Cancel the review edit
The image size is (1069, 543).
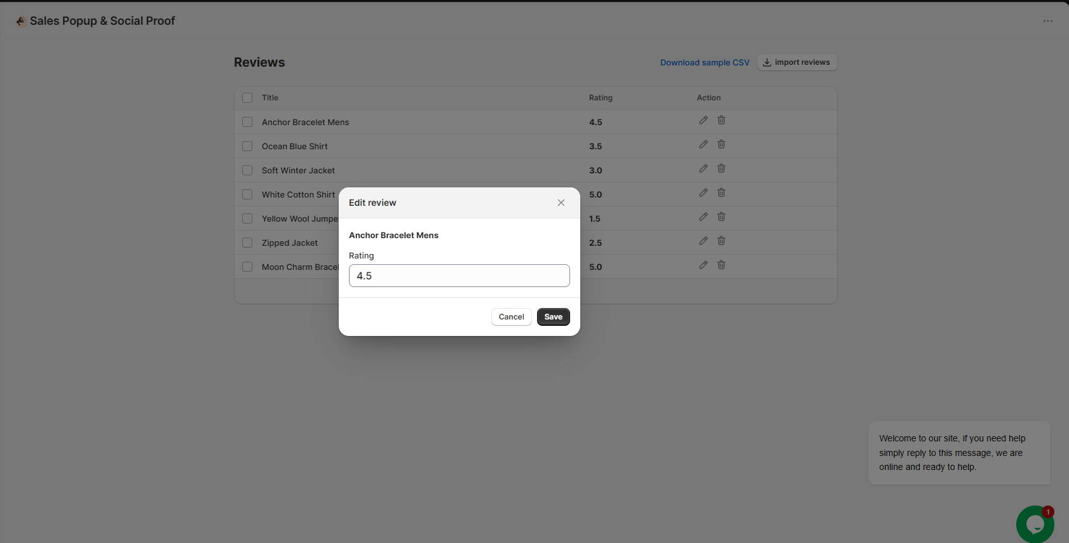[511, 317]
